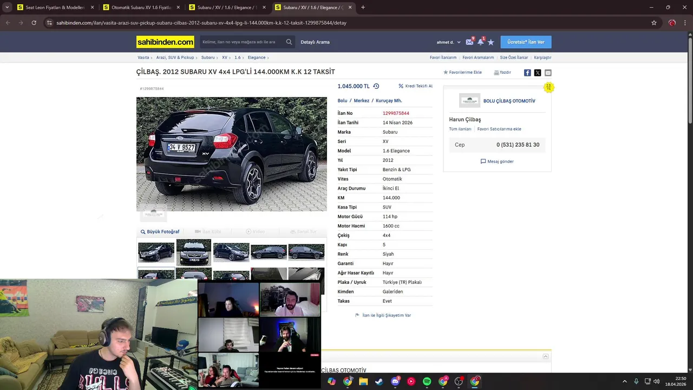This screenshot has height=390, width=693.
Task: Click İlan ile İlgili Şikayetim Var
Action: [383, 315]
